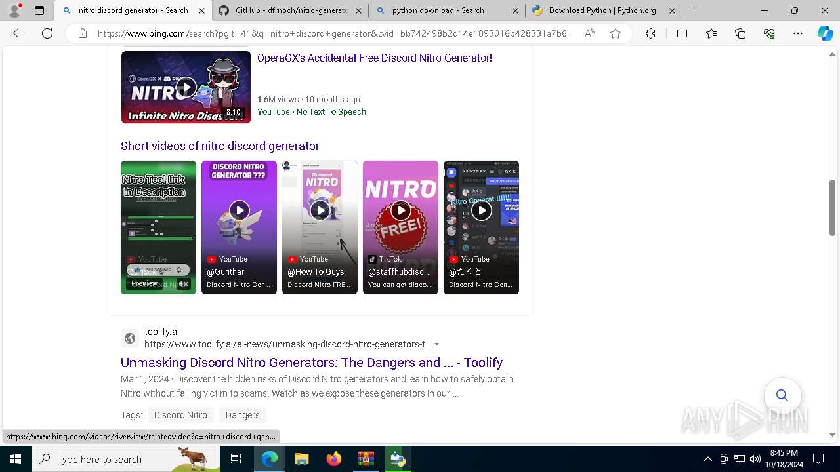The height and width of the screenshot is (472, 840).
Task: Launch Copilot sidebar icon
Action: point(825,33)
